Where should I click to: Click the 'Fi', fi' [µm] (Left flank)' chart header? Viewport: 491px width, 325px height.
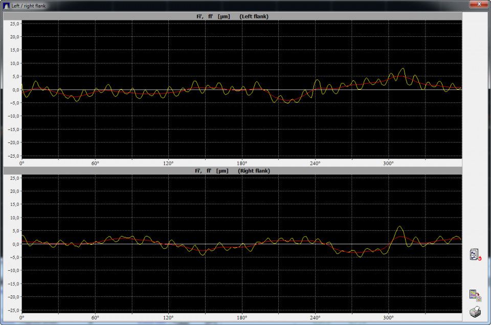click(x=232, y=16)
